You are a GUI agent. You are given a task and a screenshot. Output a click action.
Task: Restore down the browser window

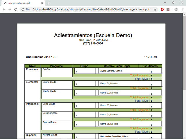pyautogui.click(x=174, y=3)
